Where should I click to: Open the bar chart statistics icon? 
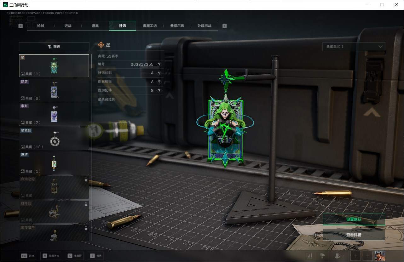point(309,256)
